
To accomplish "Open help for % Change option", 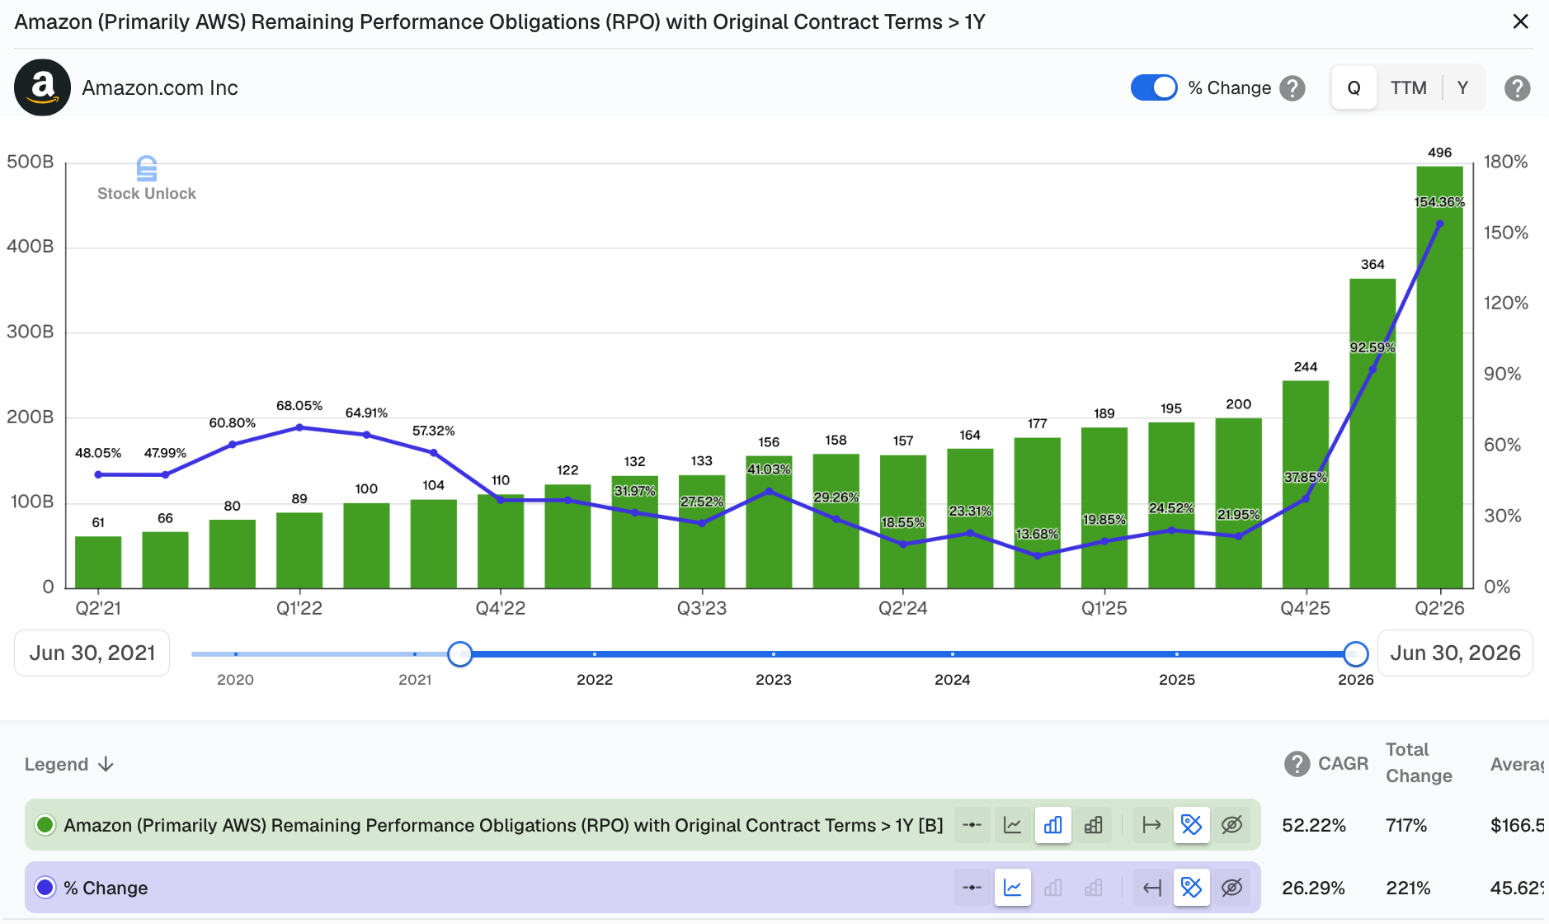I will point(1292,88).
